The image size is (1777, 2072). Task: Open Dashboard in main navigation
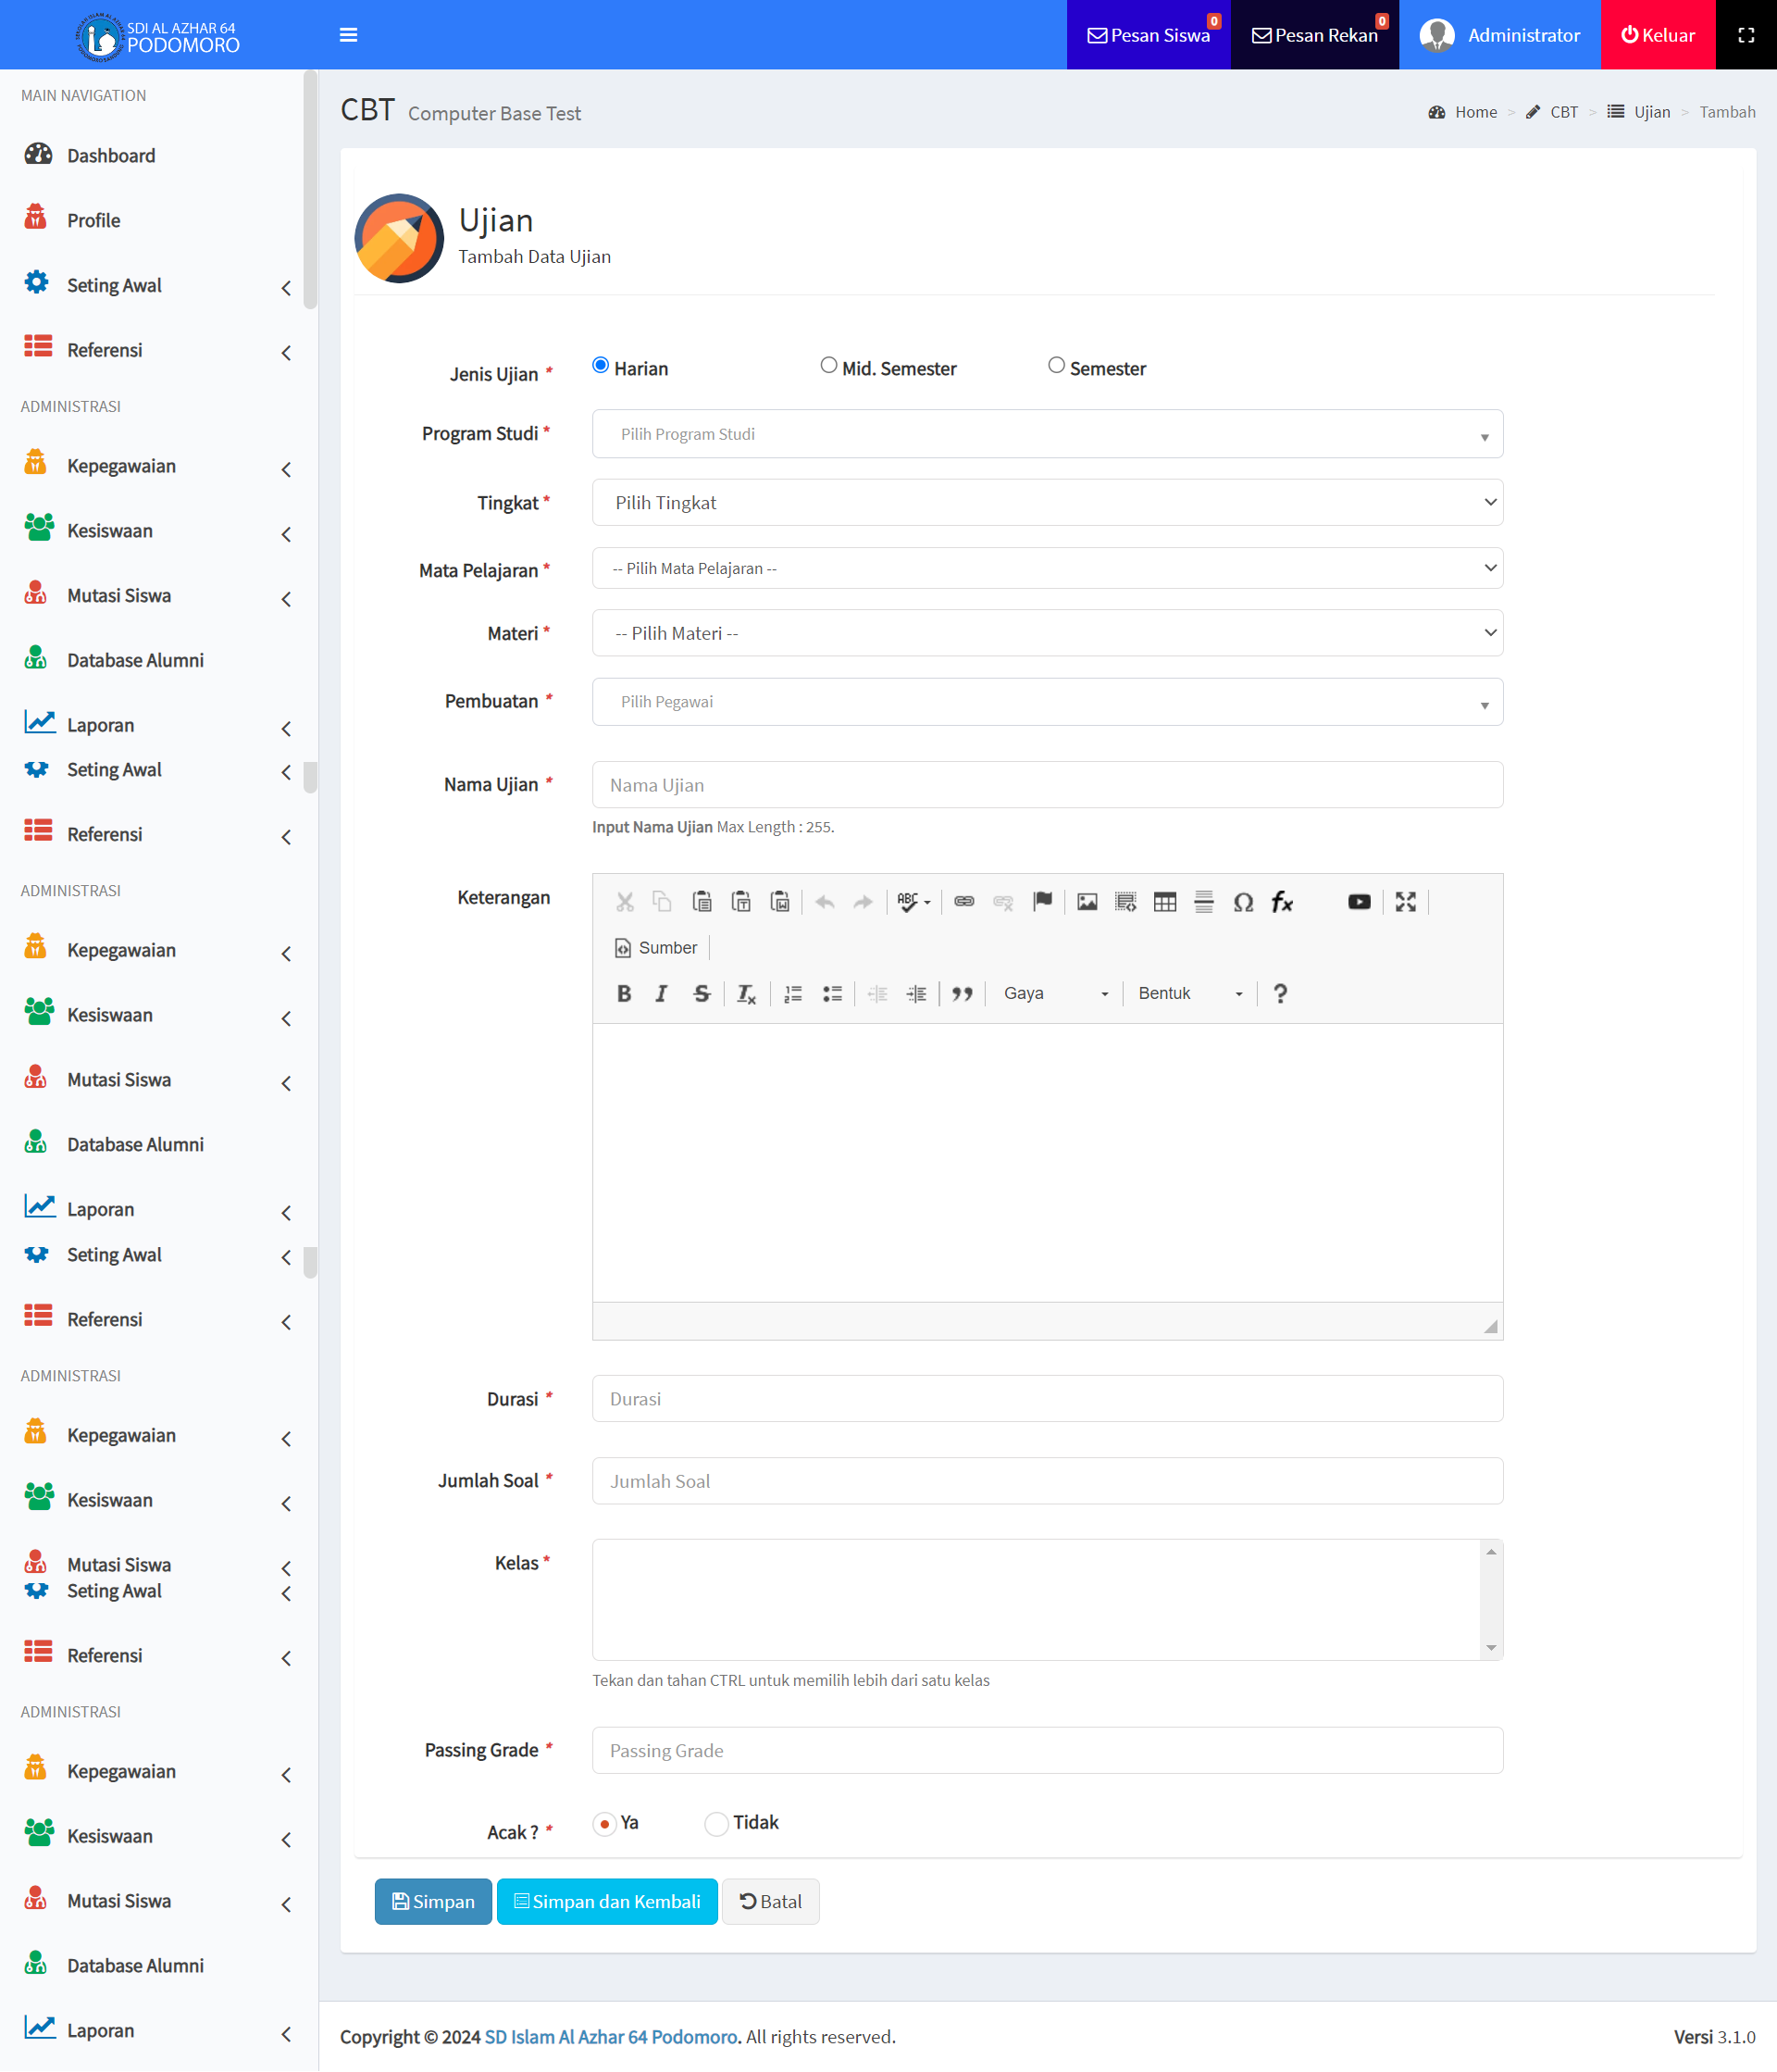pyautogui.click(x=111, y=156)
